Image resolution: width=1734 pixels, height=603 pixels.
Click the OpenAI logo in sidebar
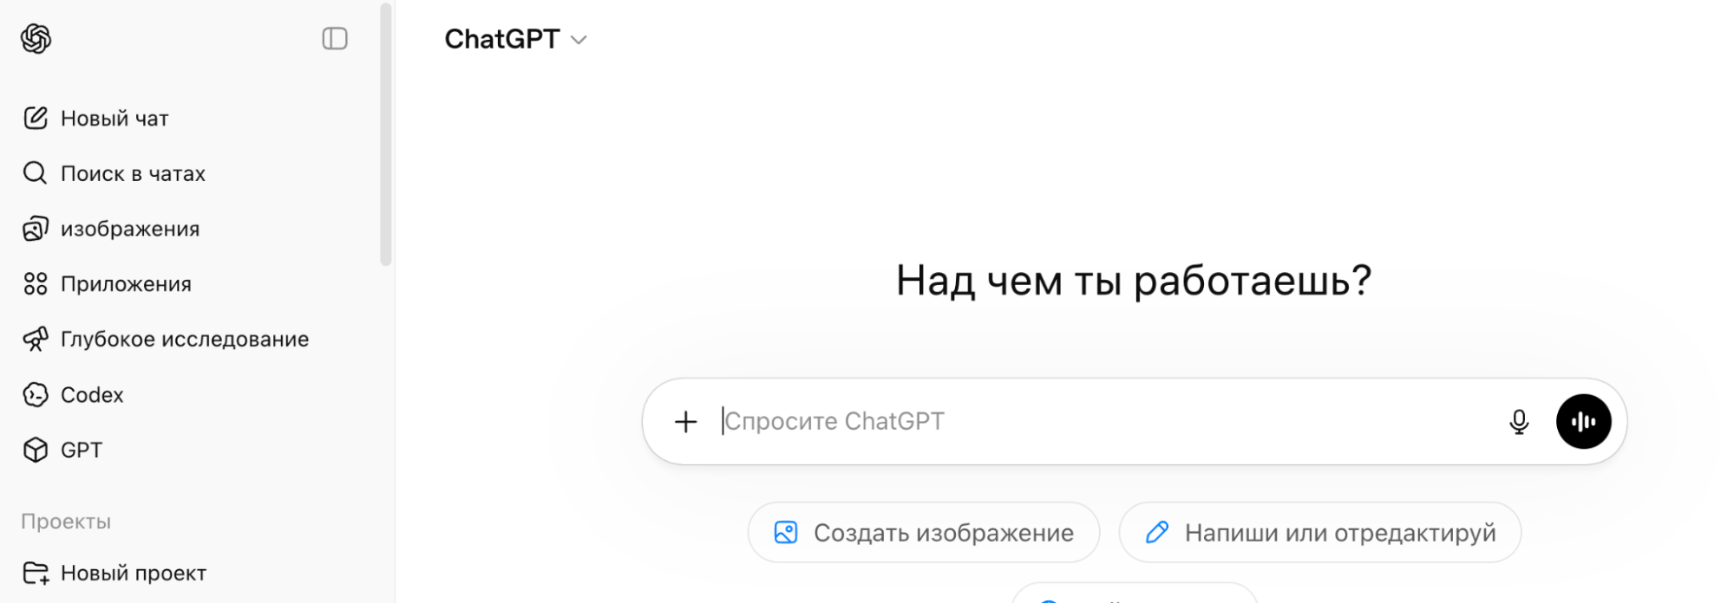pos(35,39)
